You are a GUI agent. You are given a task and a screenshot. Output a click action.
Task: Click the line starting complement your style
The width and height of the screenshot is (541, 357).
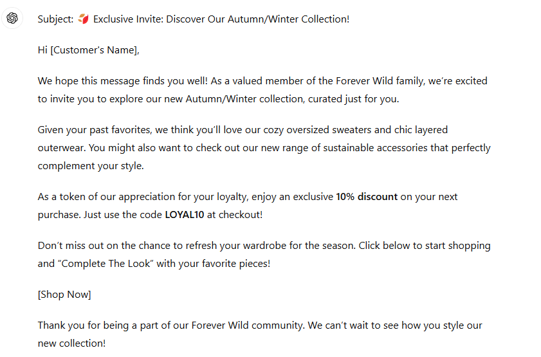(91, 166)
